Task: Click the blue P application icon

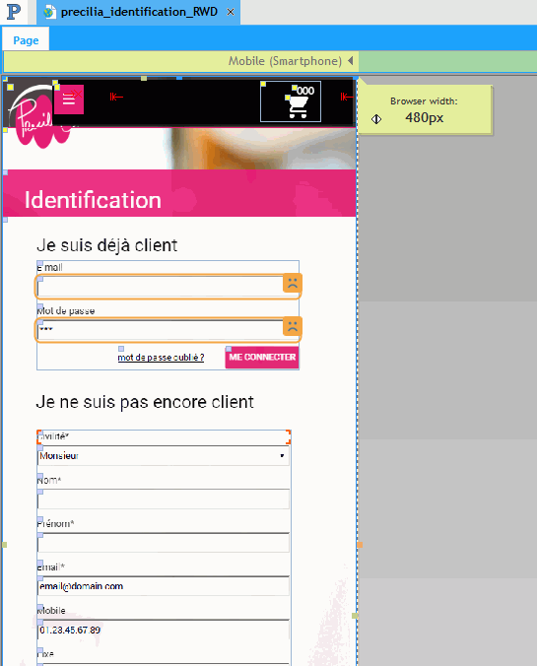Action: pyautogui.click(x=14, y=12)
